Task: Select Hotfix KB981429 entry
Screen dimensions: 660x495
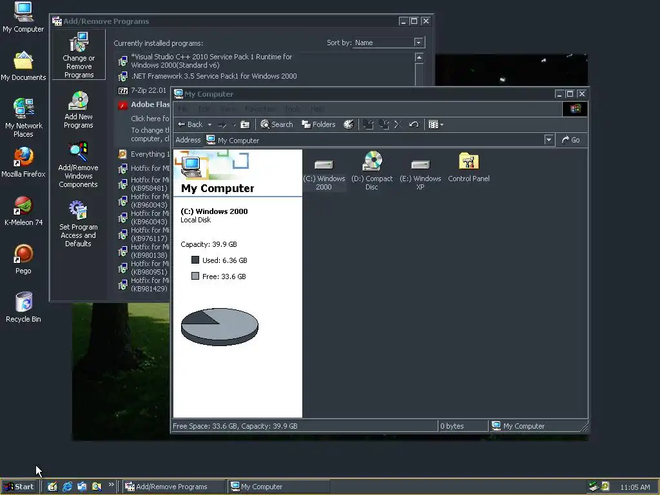Action: pos(144,285)
